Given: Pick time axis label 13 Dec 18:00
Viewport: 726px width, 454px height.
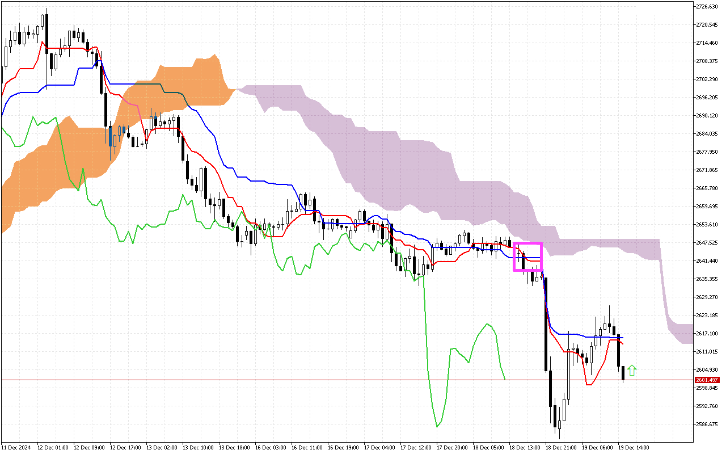Looking at the screenshot, I should [234, 448].
